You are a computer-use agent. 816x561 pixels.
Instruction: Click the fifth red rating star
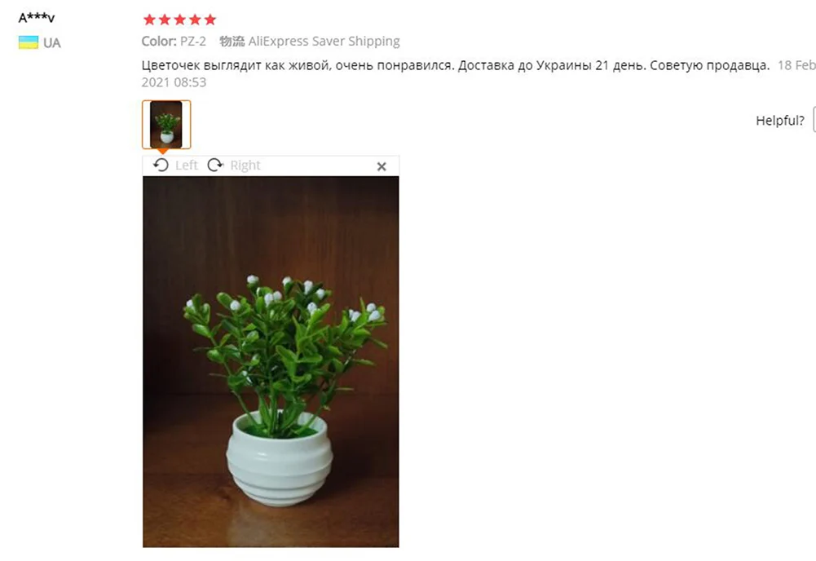click(210, 20)
